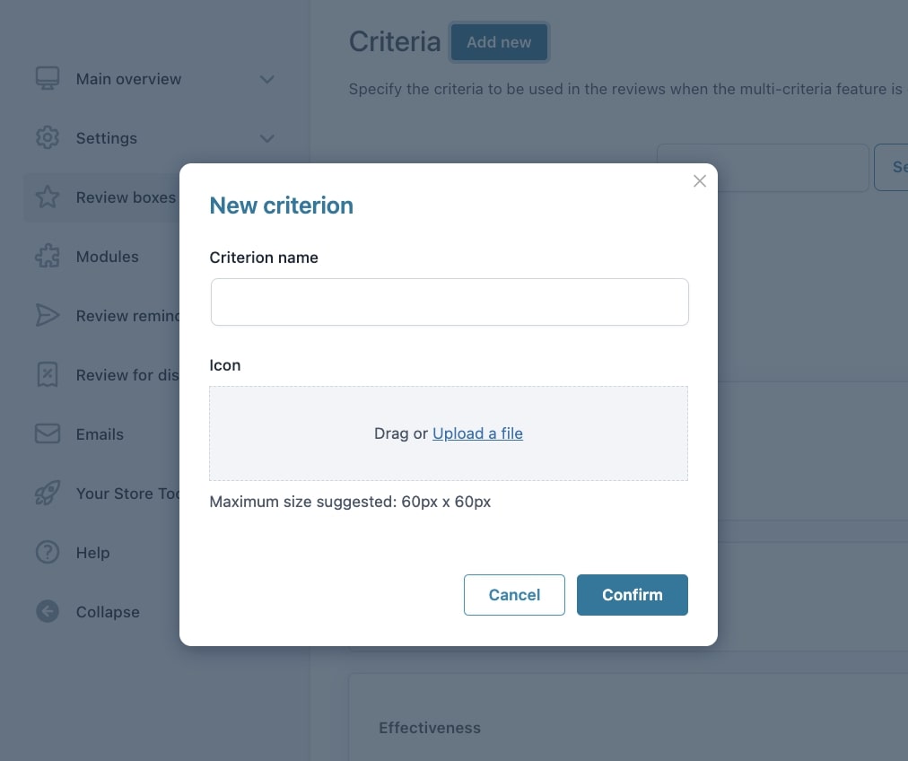Viewport: 908px width, 761px height.
Task: Click the Review reminder paper plane icon
Action: [x=48, y=316]
